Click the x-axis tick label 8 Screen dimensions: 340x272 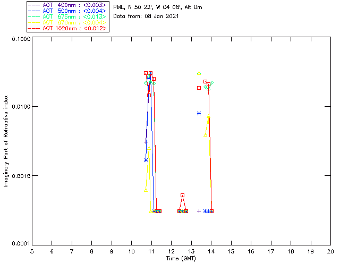[92, 251]
